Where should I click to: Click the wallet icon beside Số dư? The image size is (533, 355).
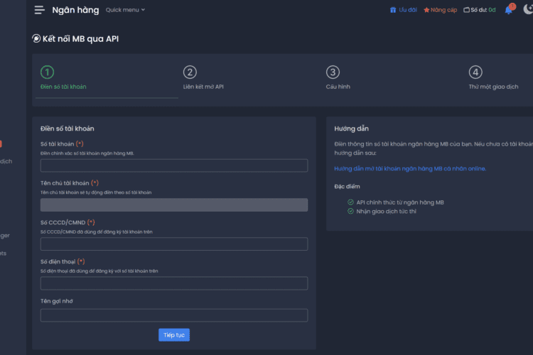(466, 10)
